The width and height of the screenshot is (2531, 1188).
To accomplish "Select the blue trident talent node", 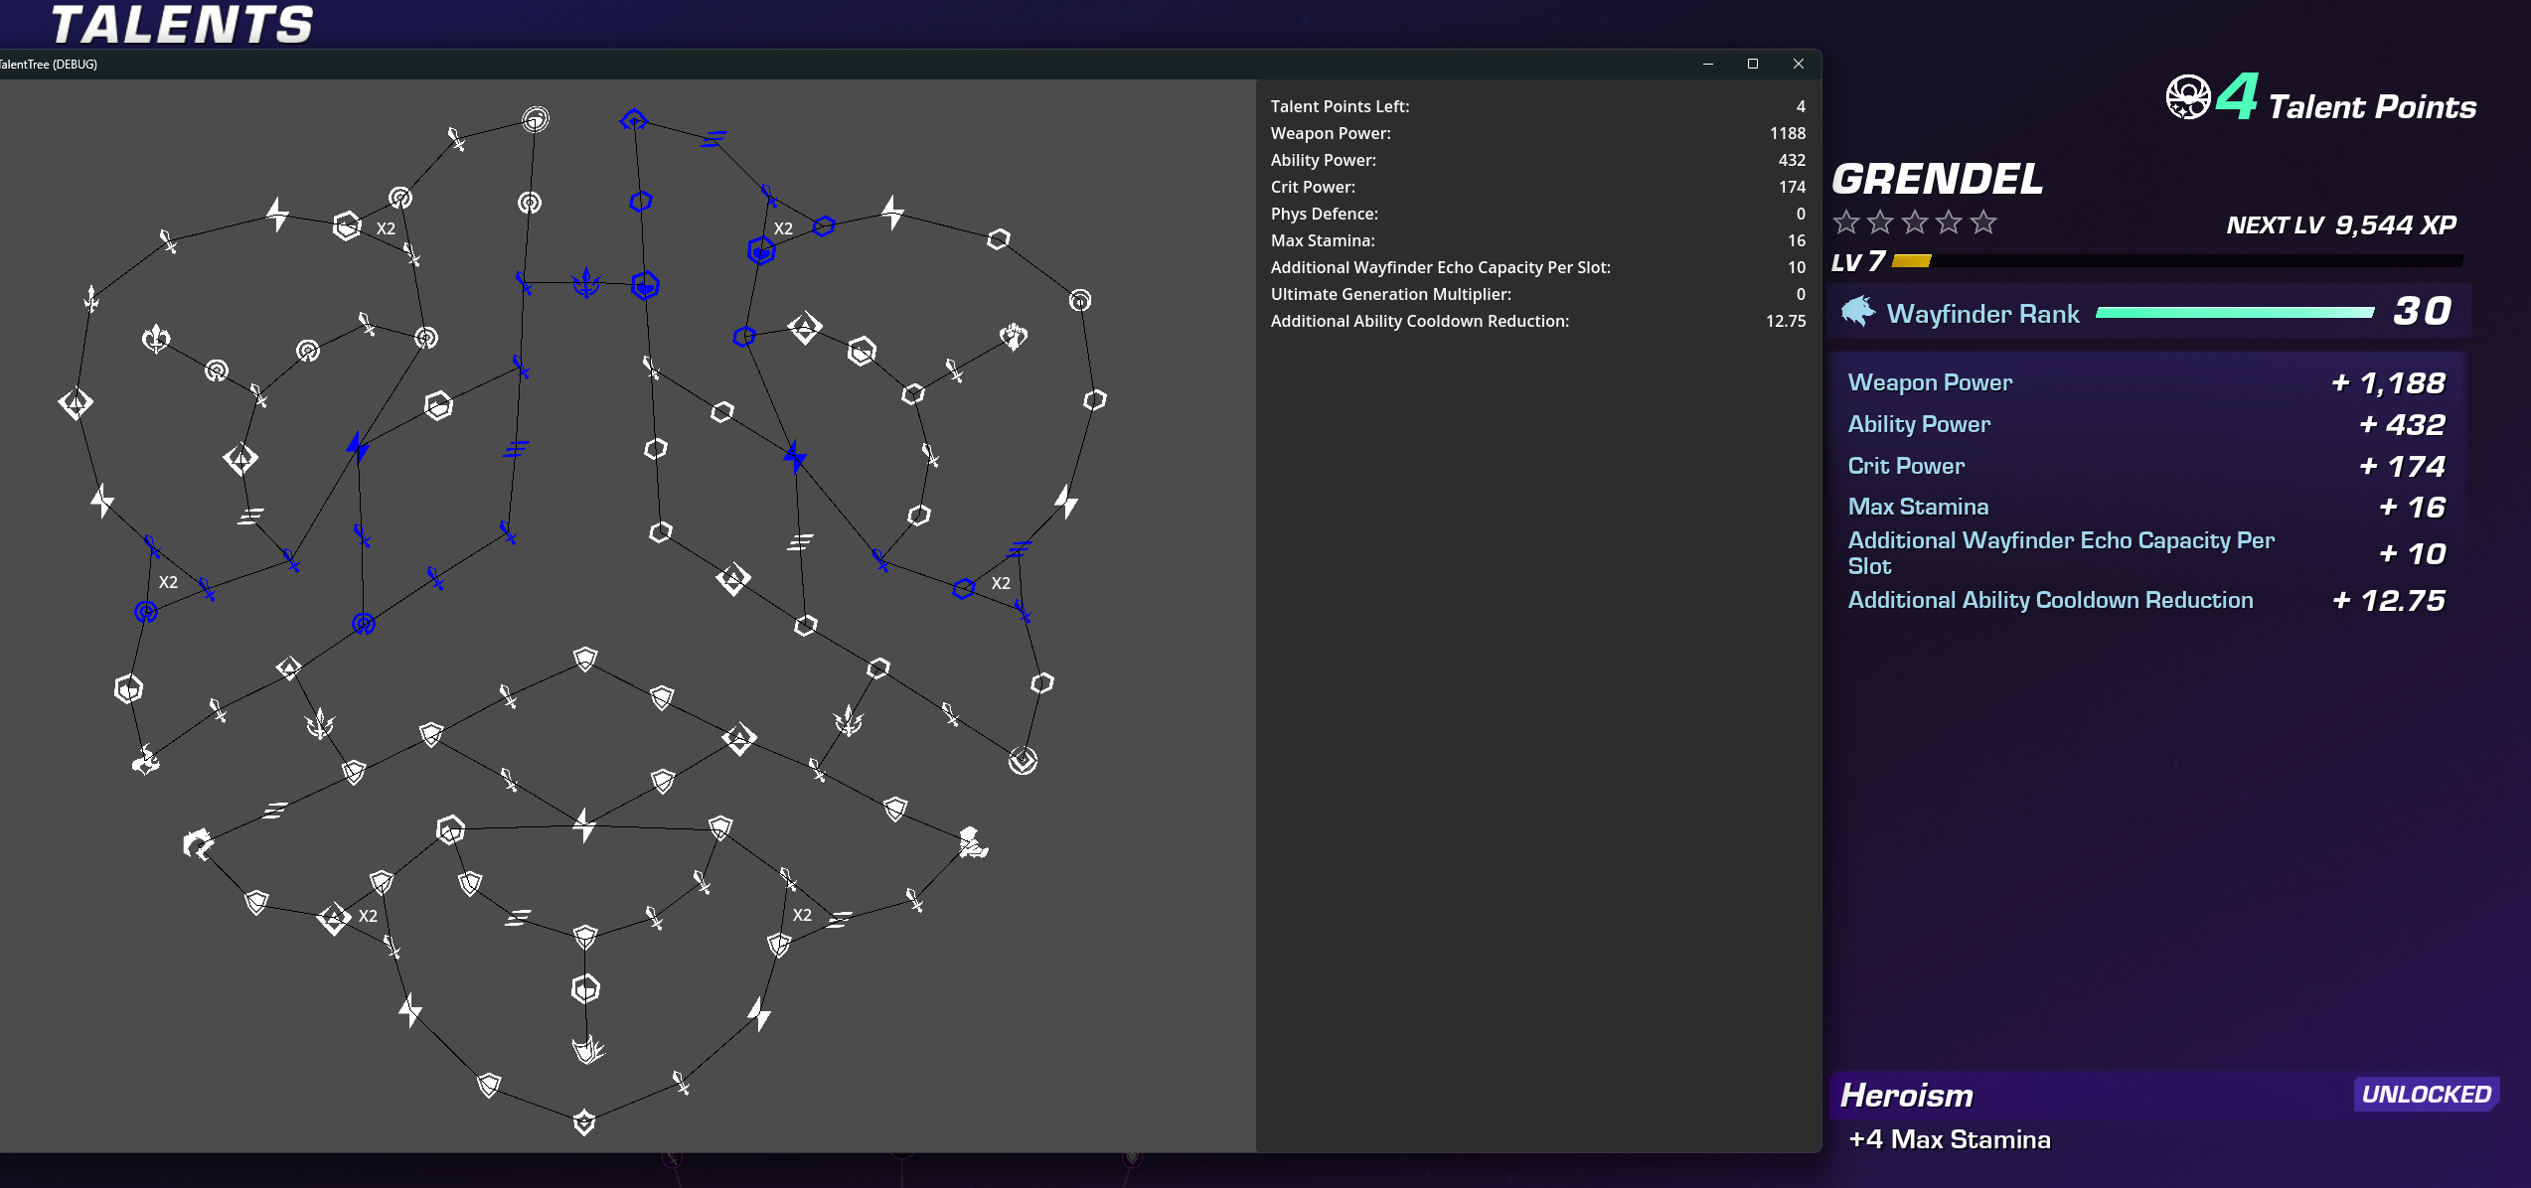I will [587, 283].
